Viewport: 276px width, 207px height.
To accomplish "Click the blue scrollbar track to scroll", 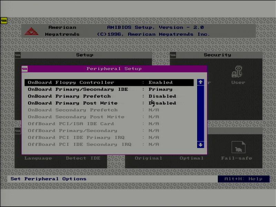I will coord(200,114).
